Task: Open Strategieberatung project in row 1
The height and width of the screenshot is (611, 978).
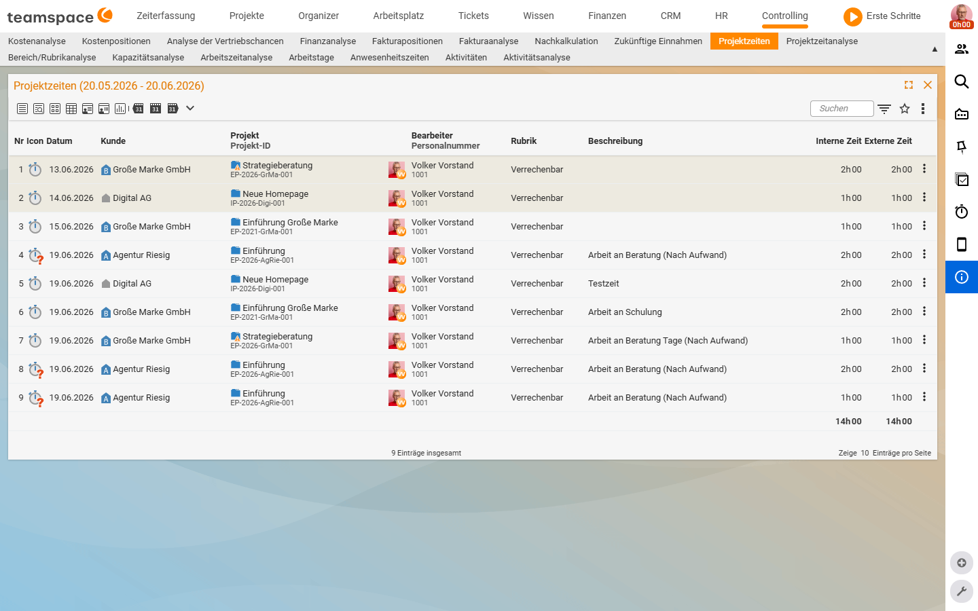Action: click(x=277, y=166)
